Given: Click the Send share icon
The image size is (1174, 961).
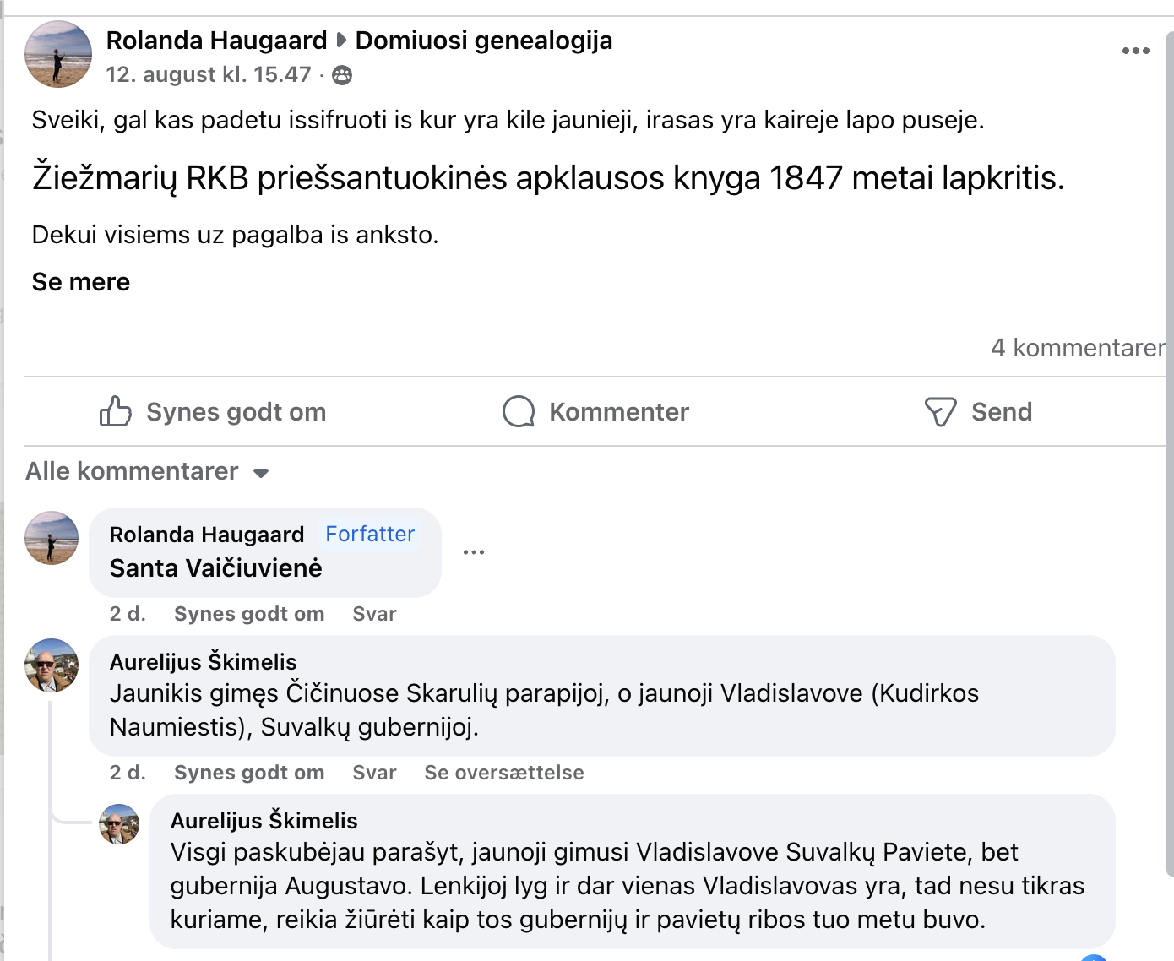Looking at the screenshot, I should (x=940, y=412).
